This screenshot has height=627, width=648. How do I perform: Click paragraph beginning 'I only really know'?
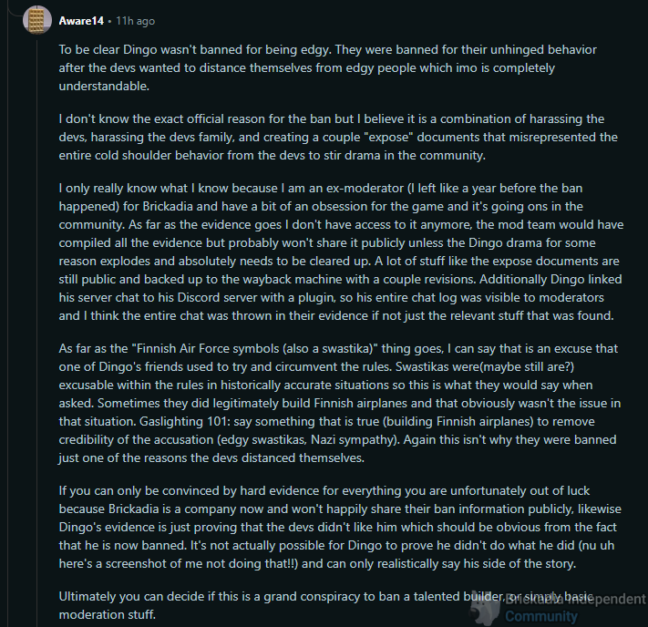click(341, 252)
